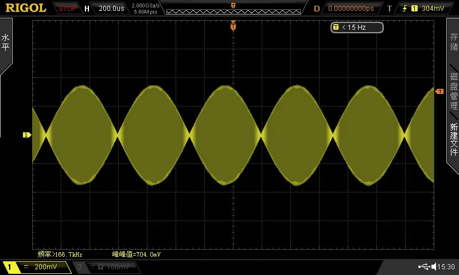Open the 存储 storage menu tab

pos(454,42)
